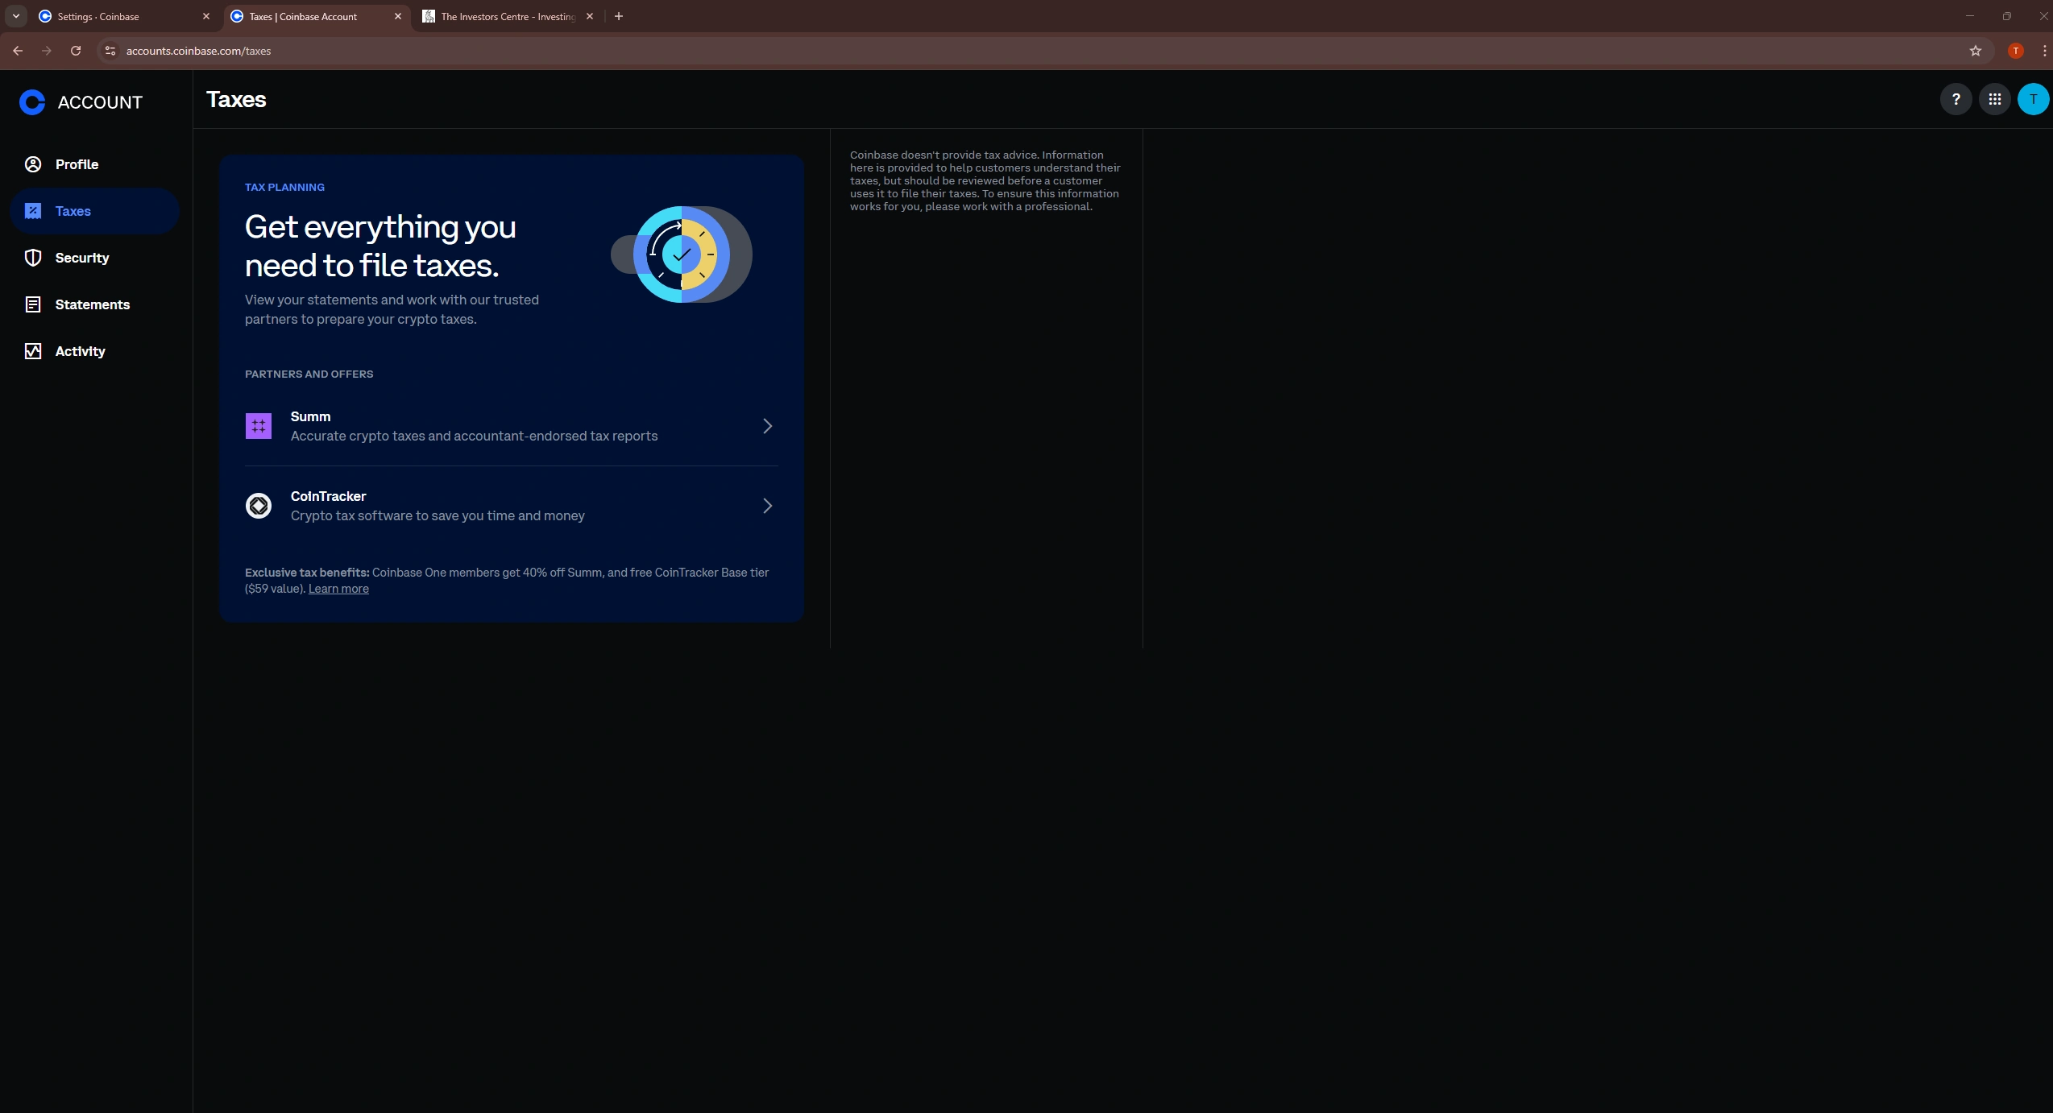Select Profile in the sidebar

pyautogui.click(x=95, y=164)
